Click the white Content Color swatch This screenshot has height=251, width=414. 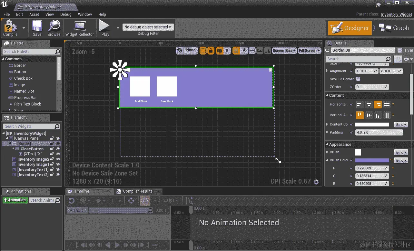click(372, 125)
